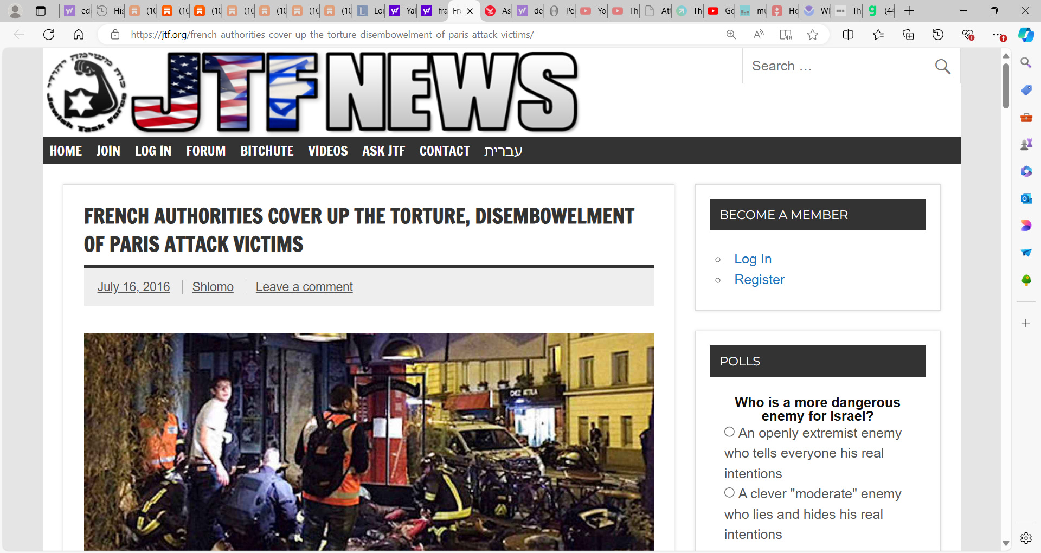The width and height of the screenshot is (1041, 553).
Task: Select 'An openly extremist enemy' poll option
Action: coord(729,432)
